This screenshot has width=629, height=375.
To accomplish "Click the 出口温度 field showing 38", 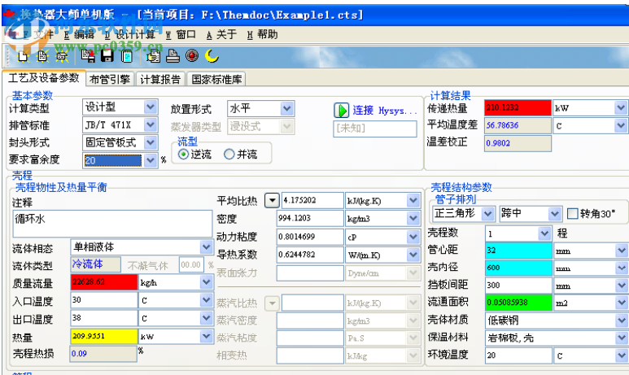I will click(104, 318).
